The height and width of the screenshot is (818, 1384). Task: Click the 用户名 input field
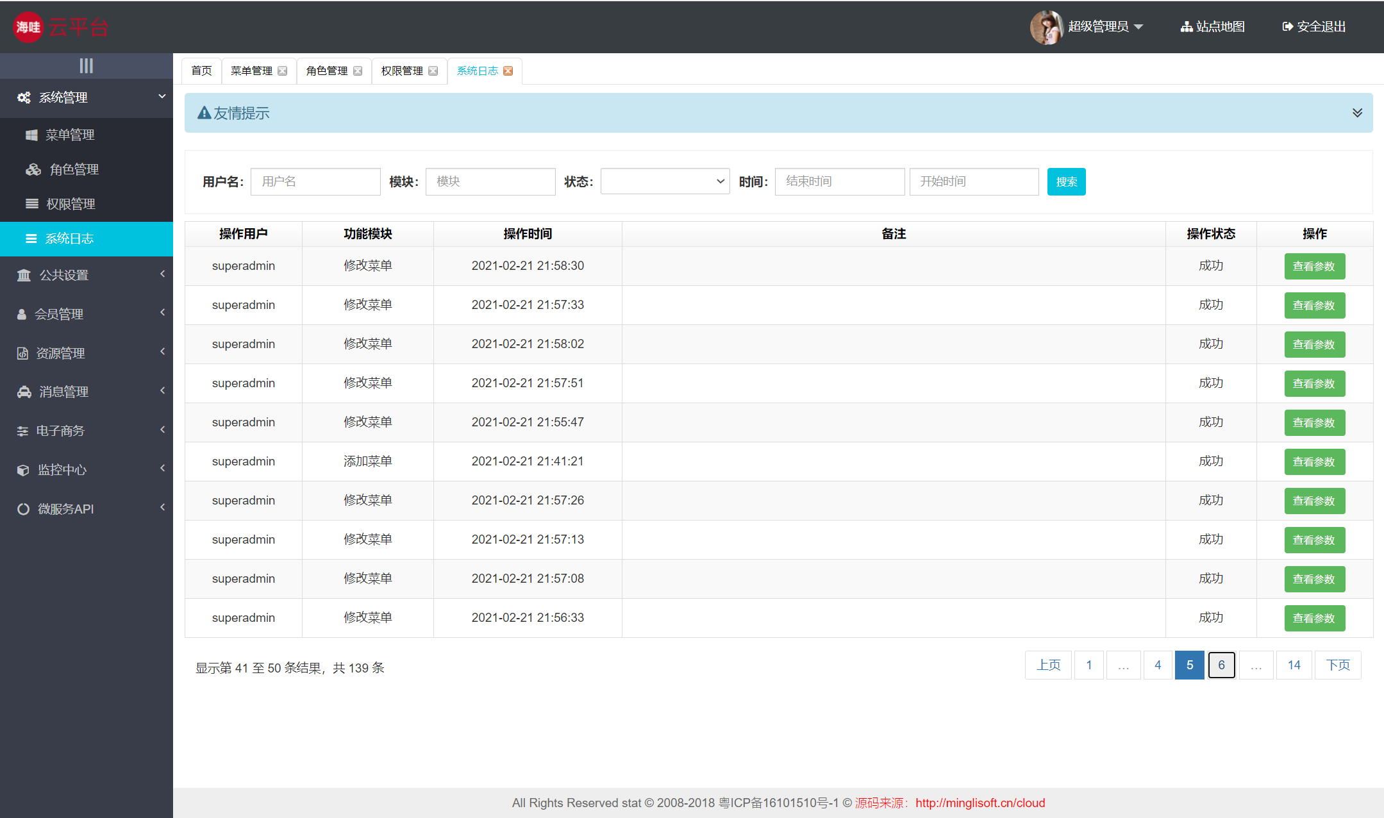coord(315,181)
